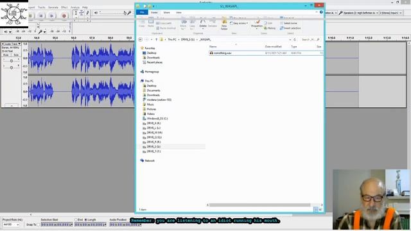
Task: Open the Effect menu in Audacity
Action: [x=64, y=7]
